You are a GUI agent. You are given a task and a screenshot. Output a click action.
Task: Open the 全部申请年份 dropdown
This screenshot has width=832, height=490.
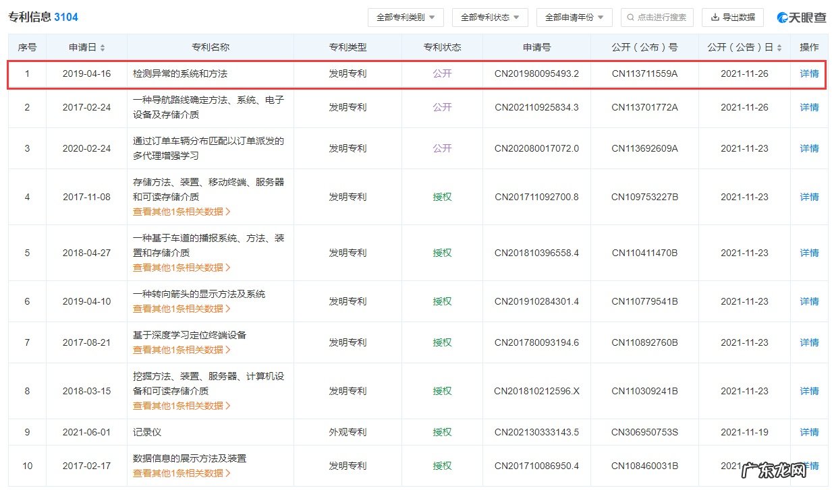[574, 18]
